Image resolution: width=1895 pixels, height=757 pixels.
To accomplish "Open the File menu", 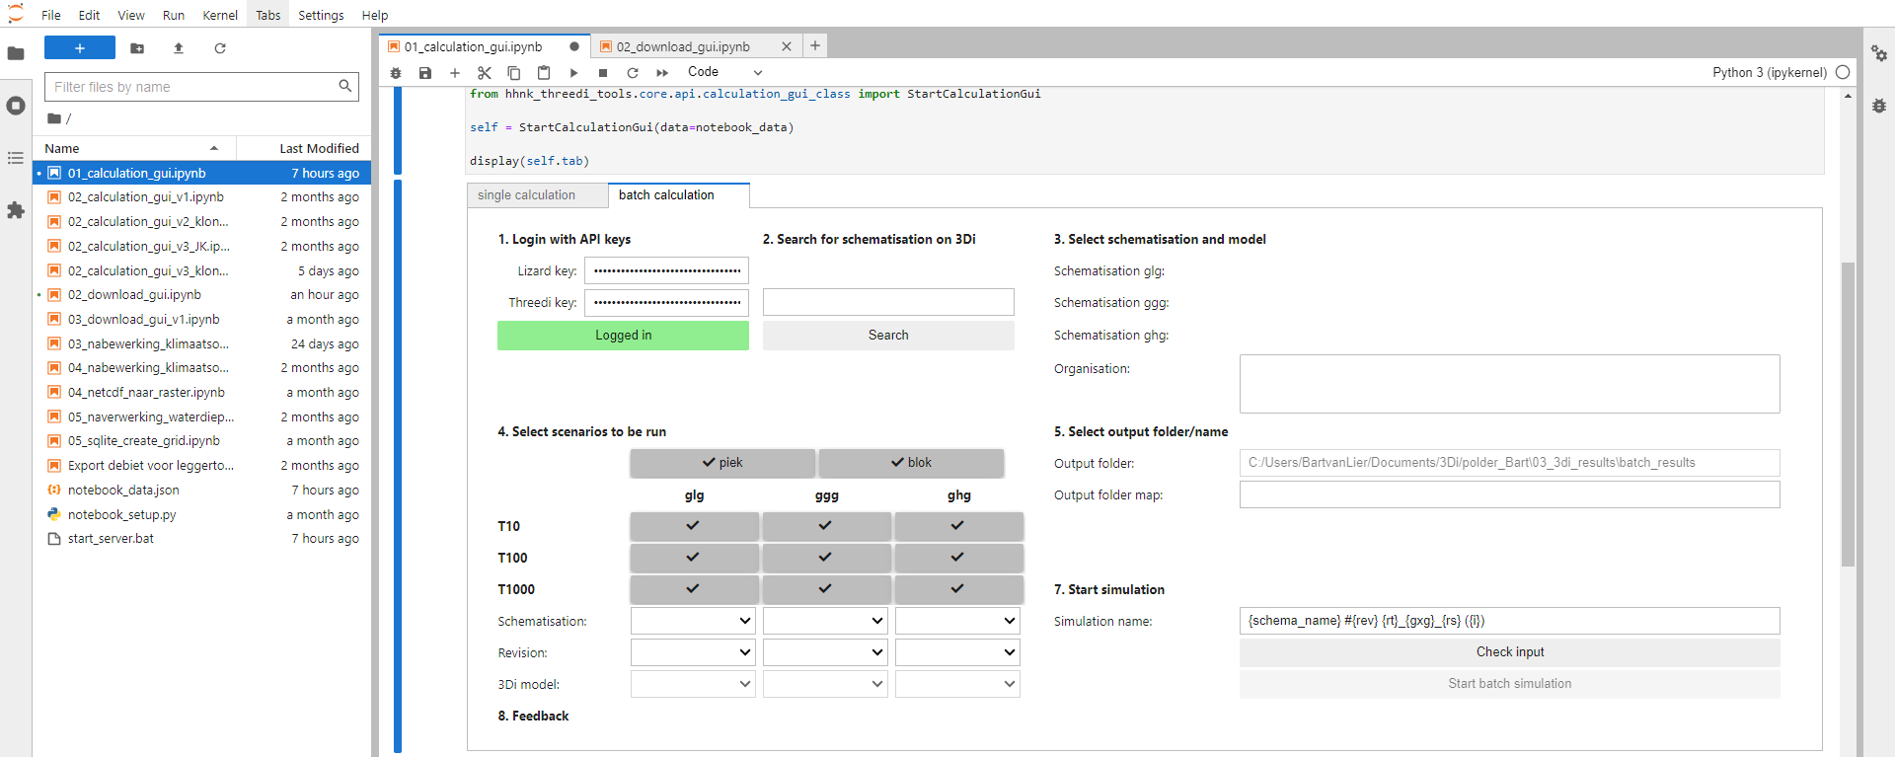I will coord(51,15).
